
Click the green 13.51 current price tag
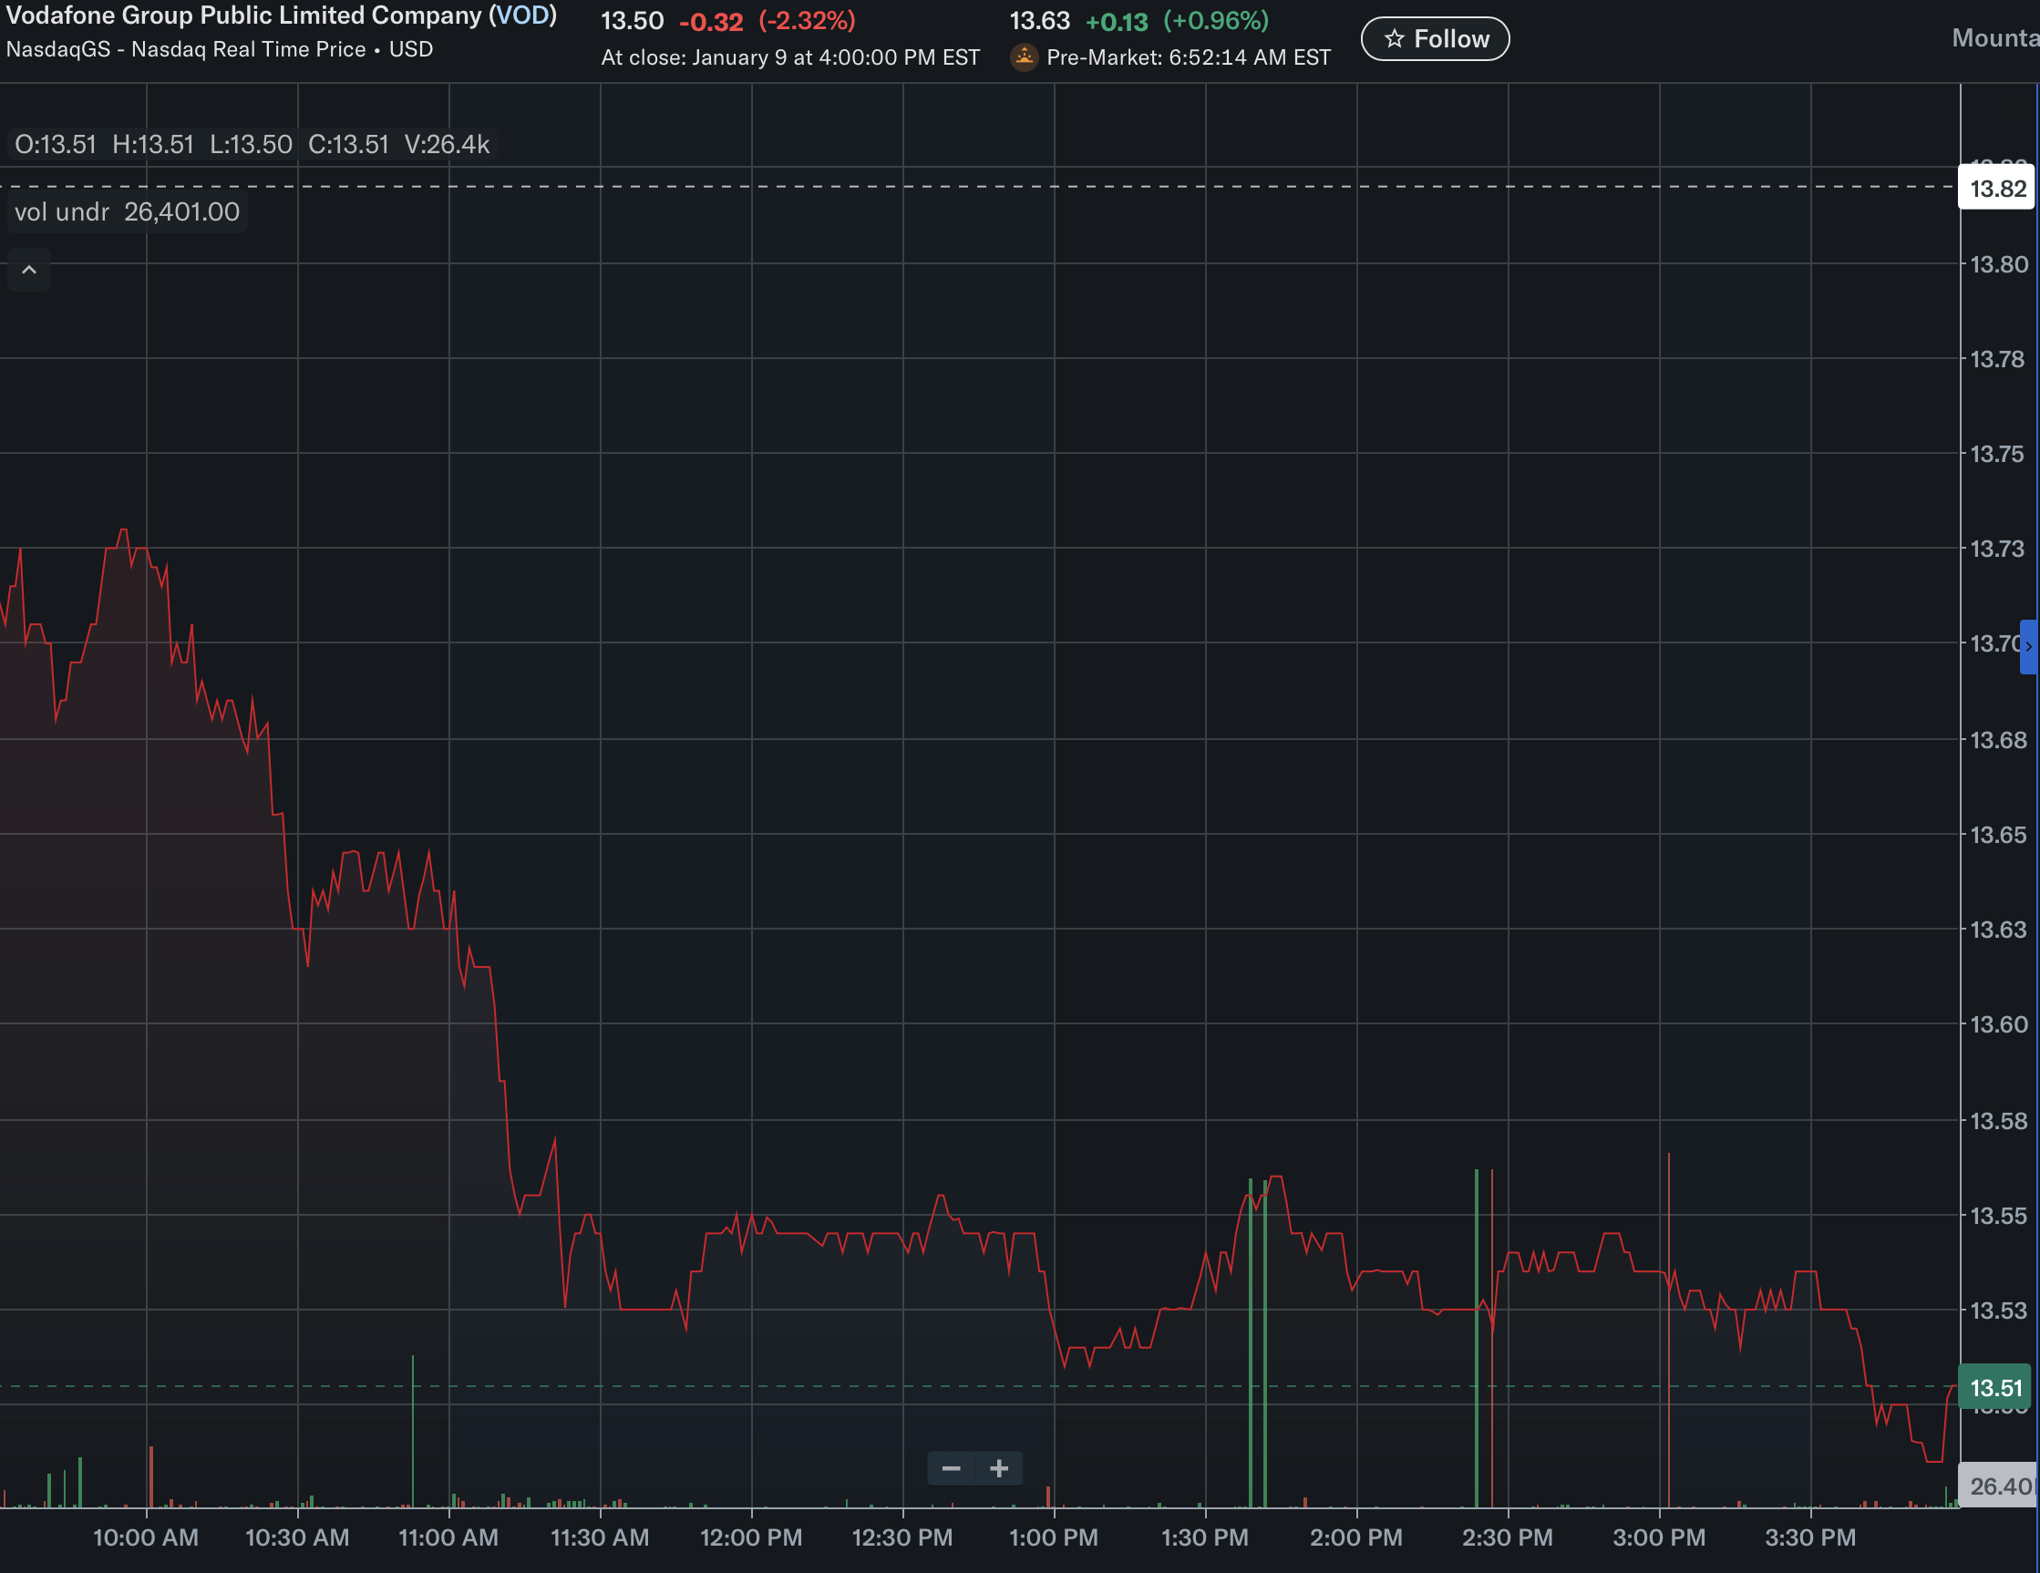pos(1995,1388)
